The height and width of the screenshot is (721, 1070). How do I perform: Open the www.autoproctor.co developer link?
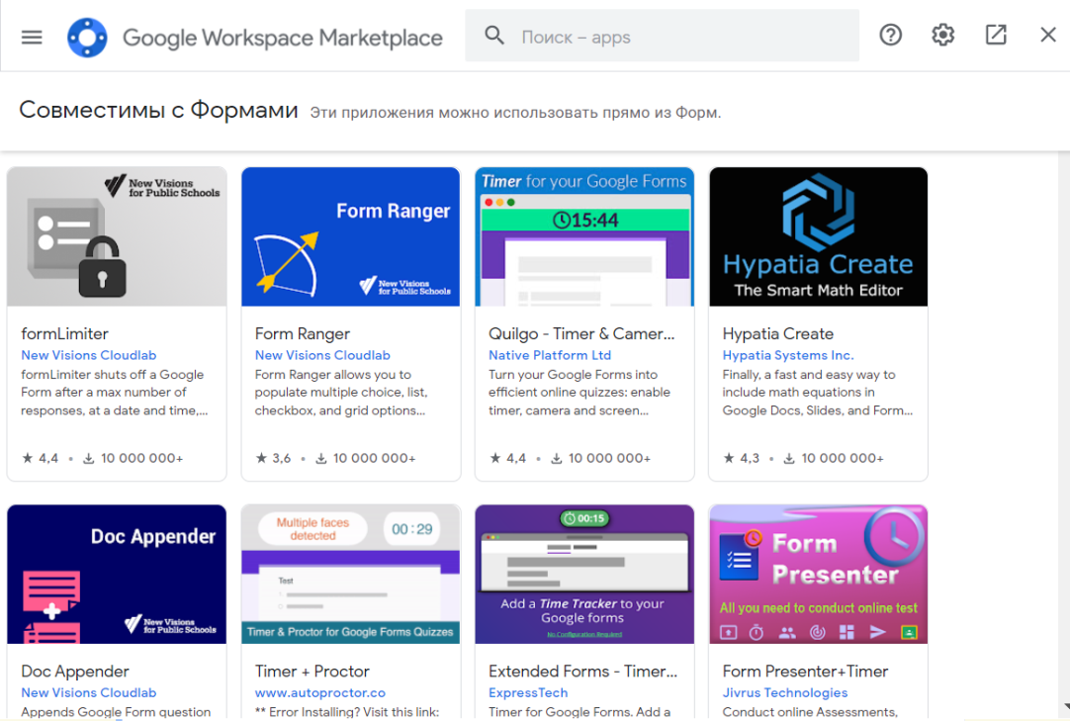(x=320, y=692)
